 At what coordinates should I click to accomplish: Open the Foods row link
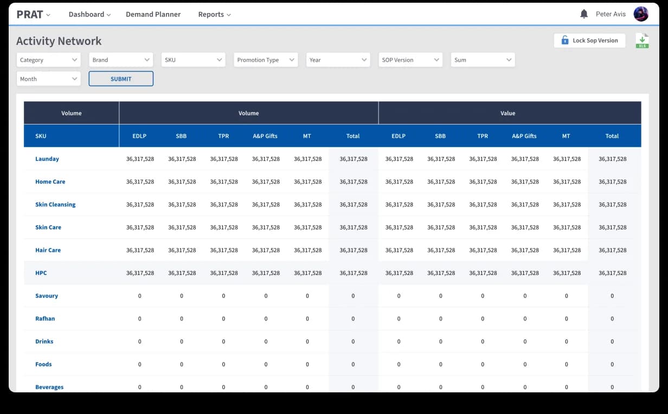point(43,364)
